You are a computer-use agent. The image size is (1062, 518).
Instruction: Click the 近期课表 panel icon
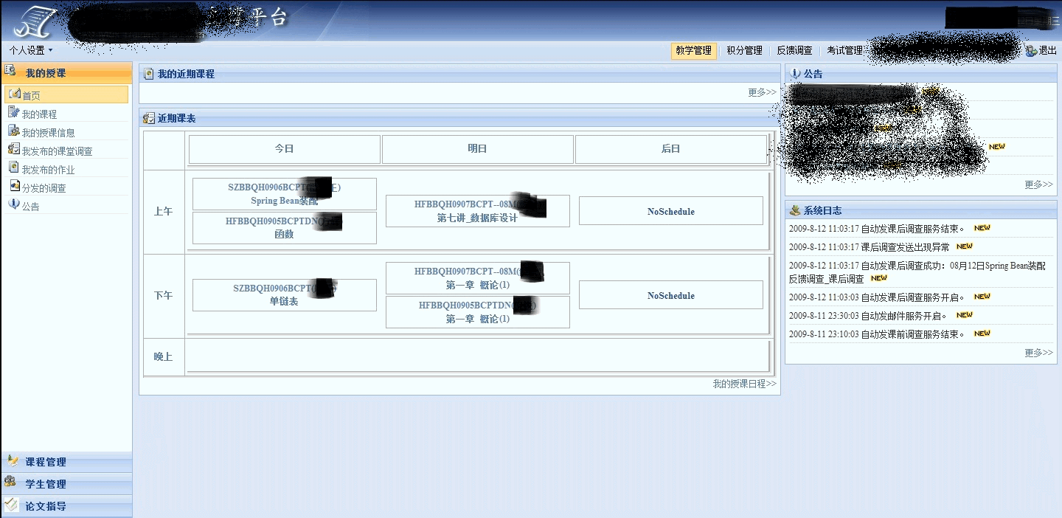coord(148,118)
